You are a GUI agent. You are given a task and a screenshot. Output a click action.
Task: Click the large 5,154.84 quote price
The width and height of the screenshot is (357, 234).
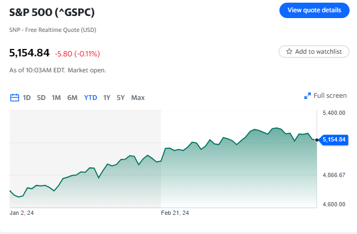point(29,53)
